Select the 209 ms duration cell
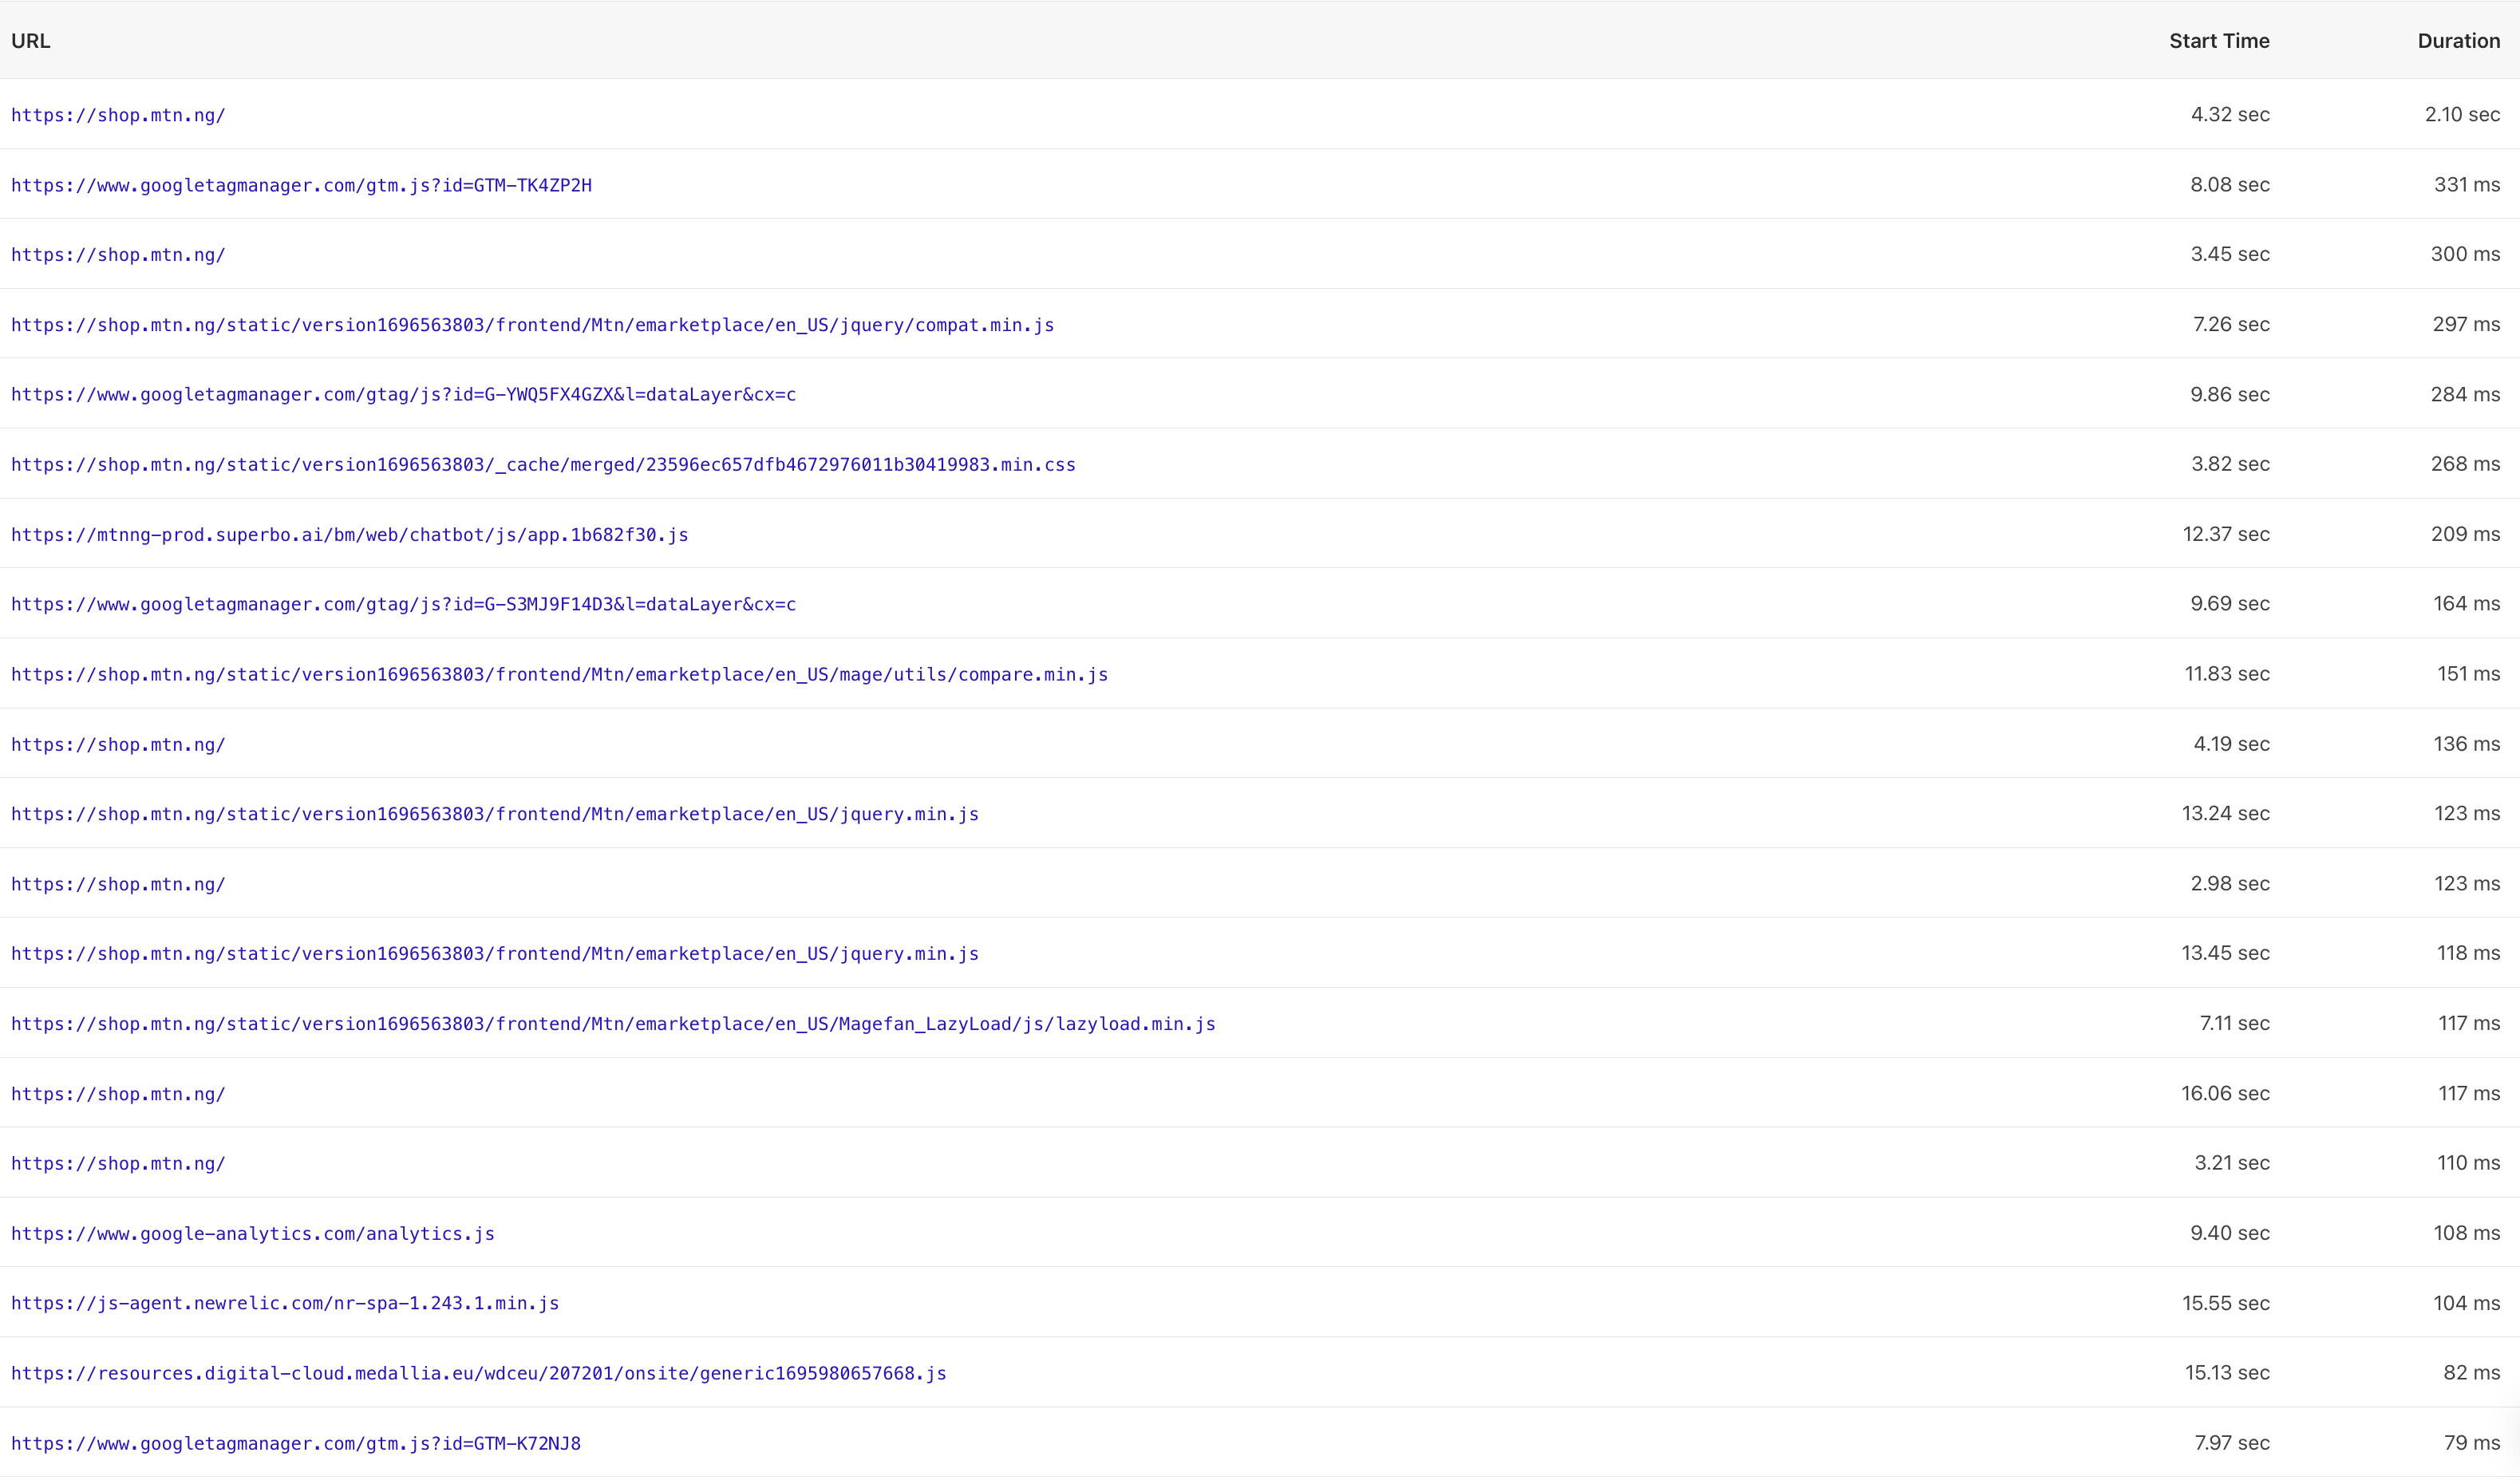This screenshot has width=2520, height=1484. [2465, 534]
